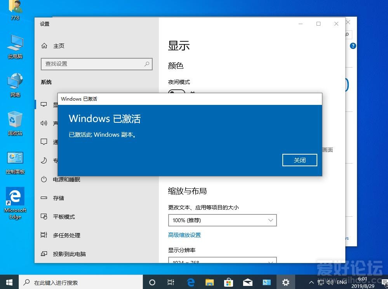The width and height of the screenshot is (388, 289).
Task: Minimize the 设置 window
Action: (301, 24)
